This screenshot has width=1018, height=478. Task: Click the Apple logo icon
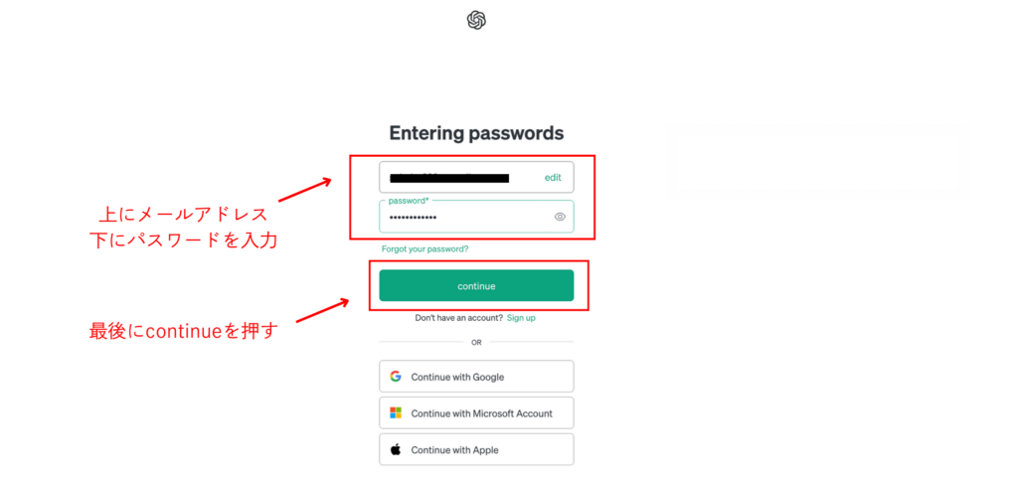point(396,449)
